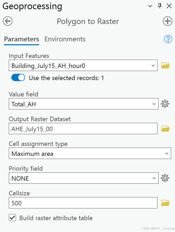
Task: Click the plus icon beside Polygon to Raster
Action: 167,21
